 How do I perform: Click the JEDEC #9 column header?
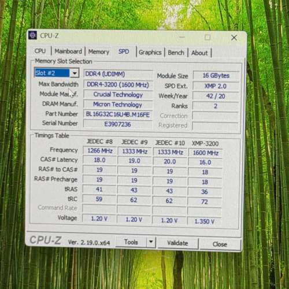(x=135, y=142)
